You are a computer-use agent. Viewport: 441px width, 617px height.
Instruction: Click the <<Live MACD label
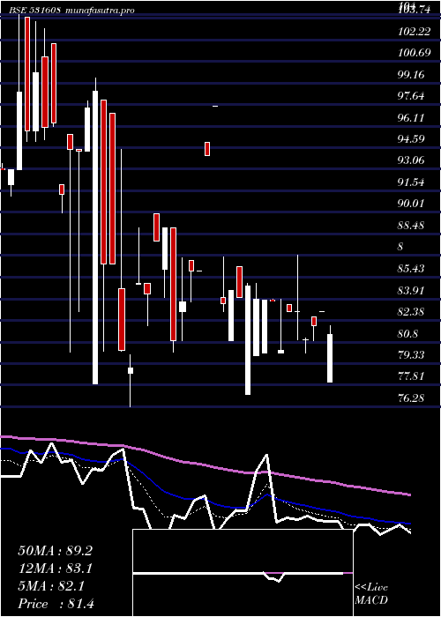tap(371, 593)
